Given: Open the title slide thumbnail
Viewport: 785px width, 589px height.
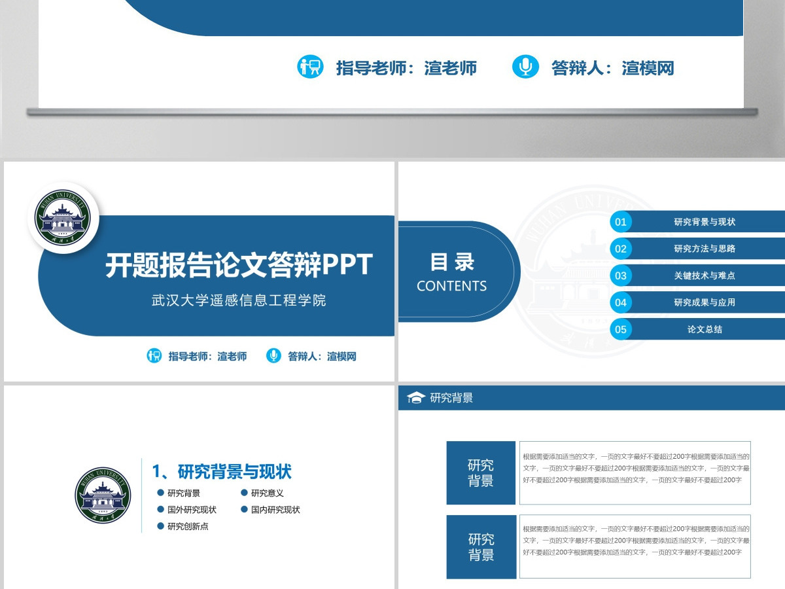Looking at the screenshot, I should (200, 272).
